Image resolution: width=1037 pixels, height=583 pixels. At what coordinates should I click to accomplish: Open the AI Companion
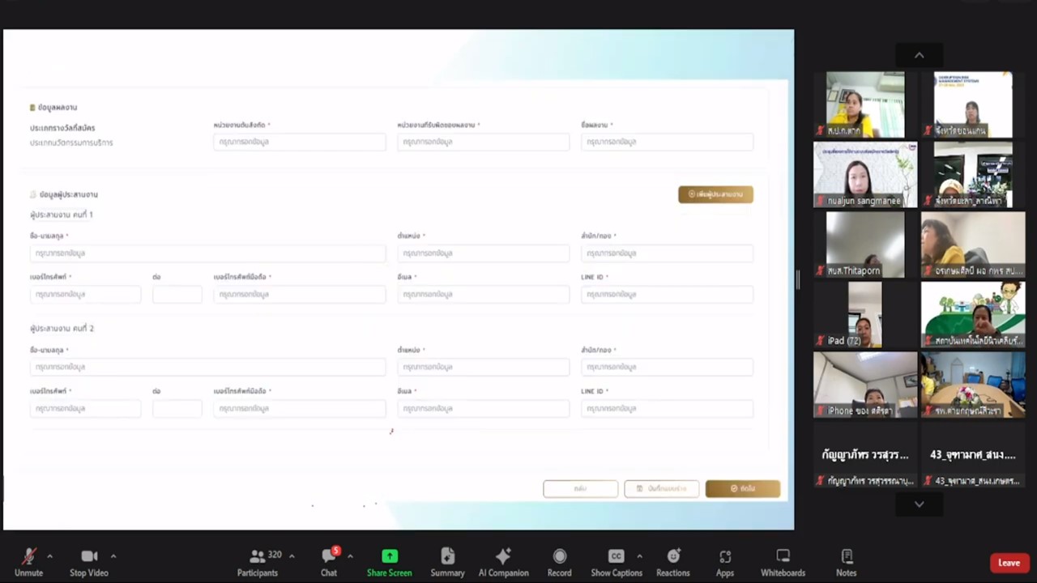click(x=503, y=556)
